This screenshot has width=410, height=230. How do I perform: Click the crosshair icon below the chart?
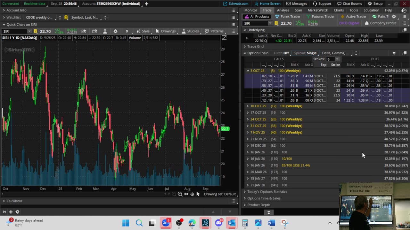(192, 194)
